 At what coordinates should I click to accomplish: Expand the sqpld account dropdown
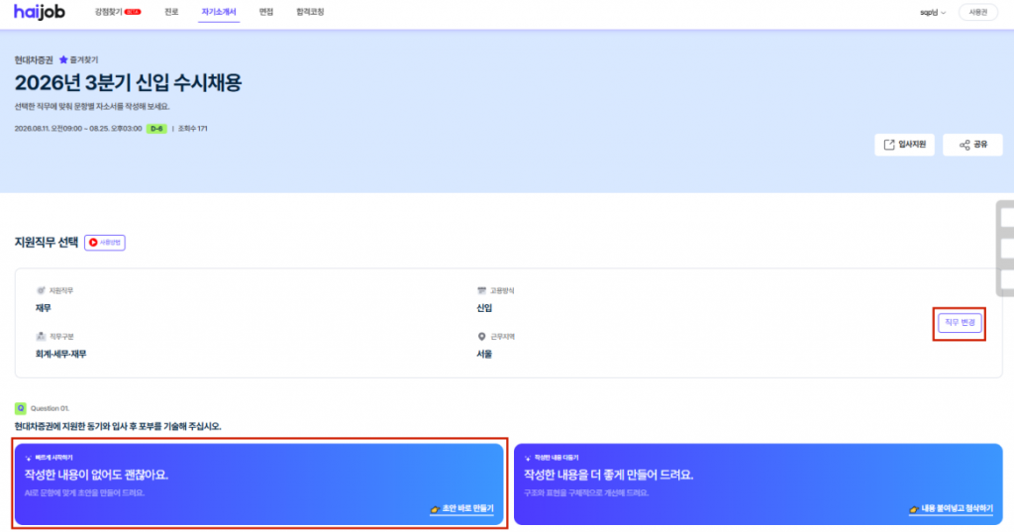pos(933,12)
